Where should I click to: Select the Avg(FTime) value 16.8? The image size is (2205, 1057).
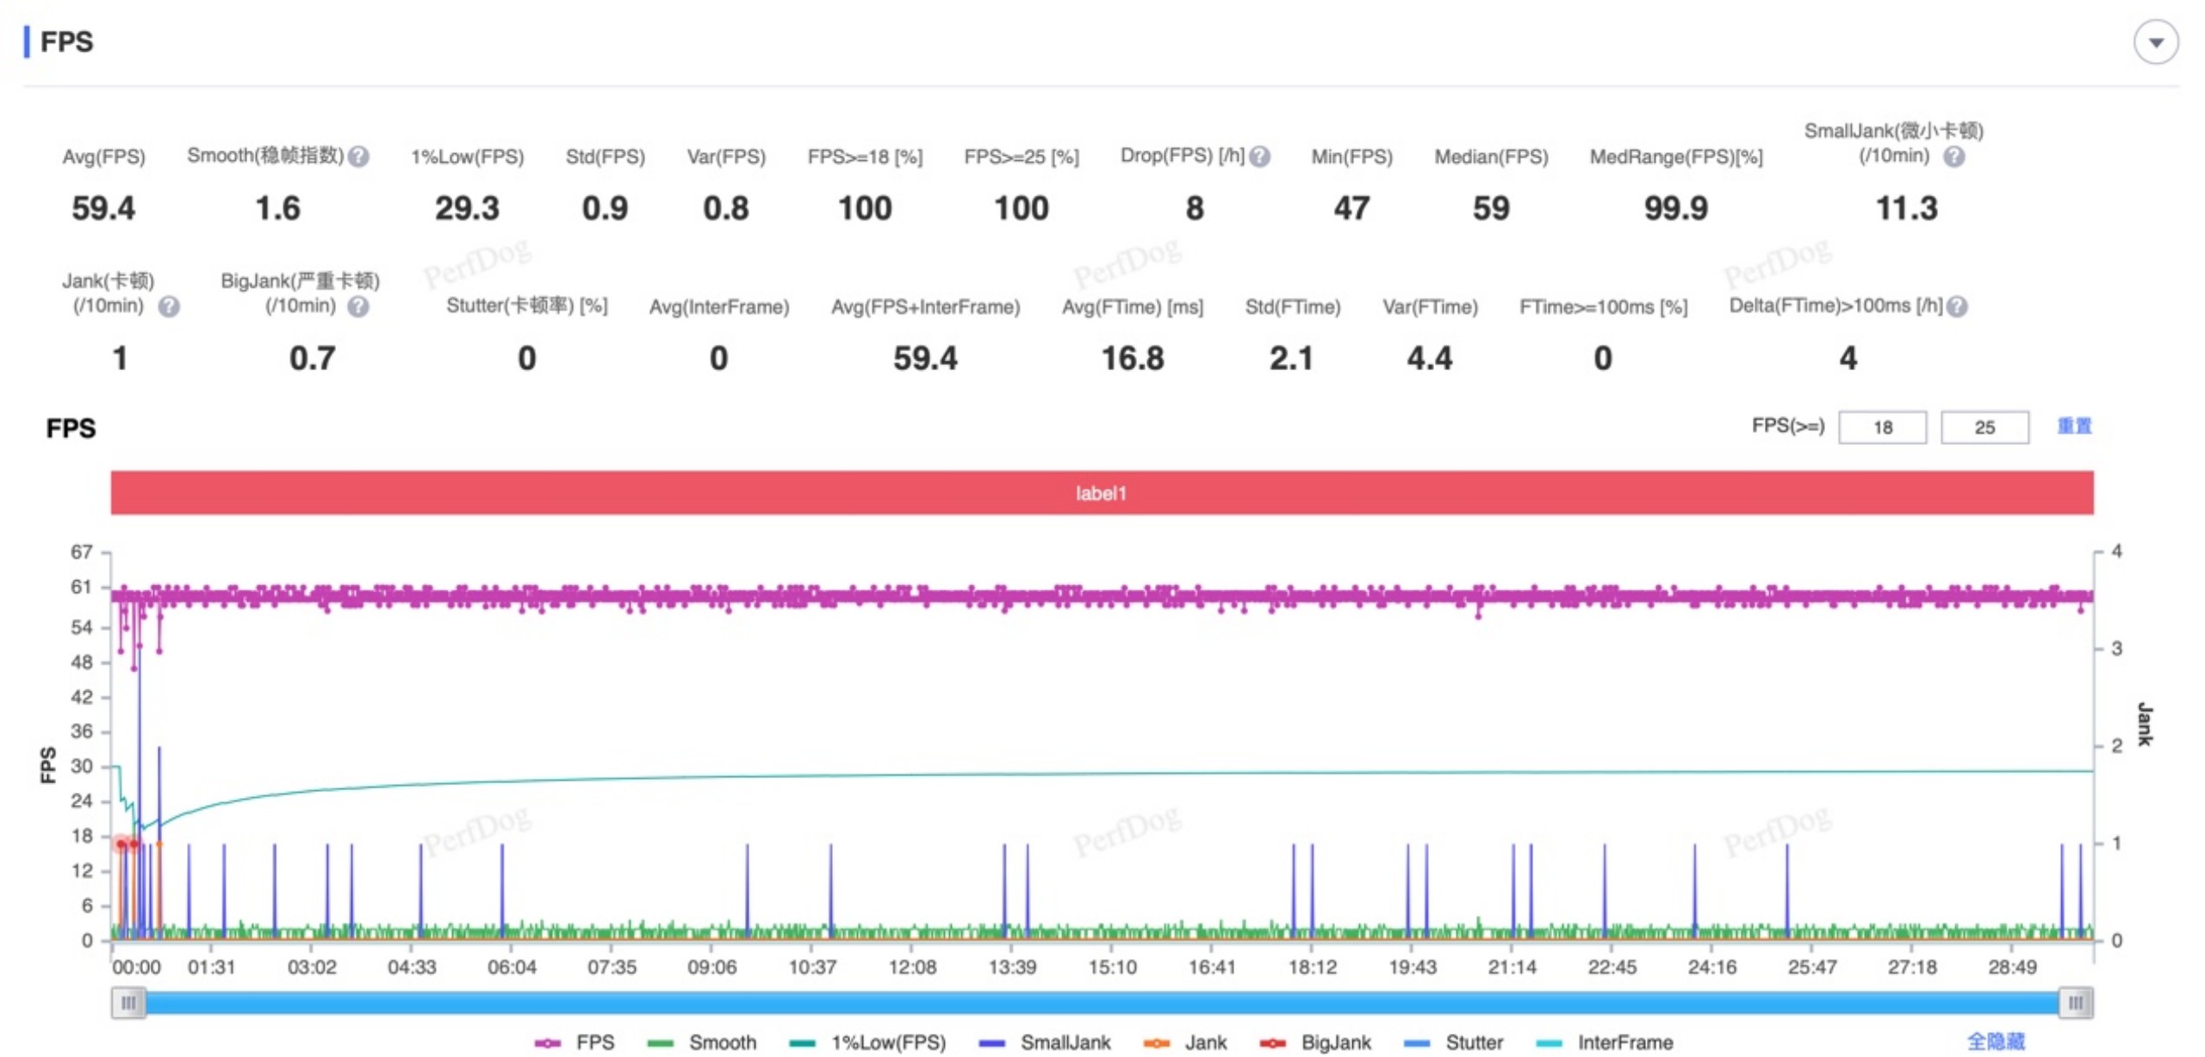click(1132, 358)
